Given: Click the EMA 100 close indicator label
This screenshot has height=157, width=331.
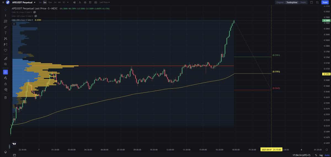Looking at the screenshot, I should point(23,16).
